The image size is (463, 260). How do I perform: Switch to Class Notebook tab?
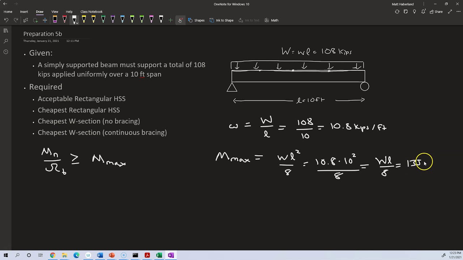click(92, 12)
